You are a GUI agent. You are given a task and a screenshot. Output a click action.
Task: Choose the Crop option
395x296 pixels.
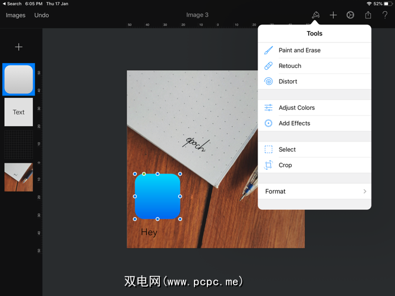click(315, 165)
